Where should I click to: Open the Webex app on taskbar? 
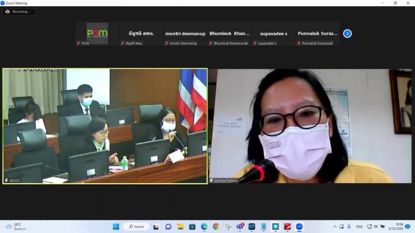point(252,227)
